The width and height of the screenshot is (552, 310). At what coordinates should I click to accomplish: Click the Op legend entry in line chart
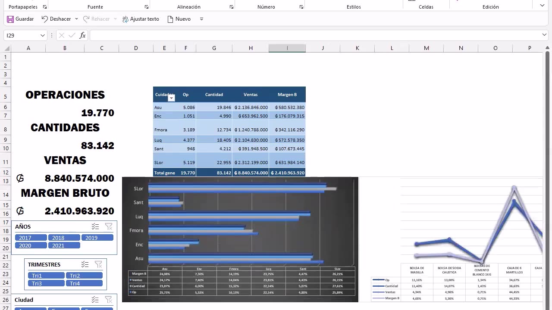(x=381, y=280)
